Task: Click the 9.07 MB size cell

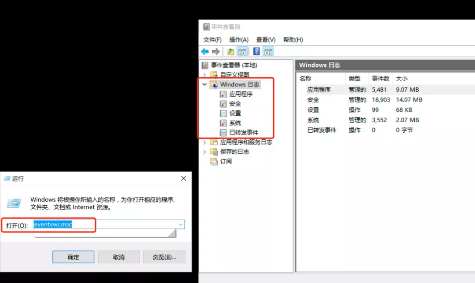Action: [x=407, y=90]
